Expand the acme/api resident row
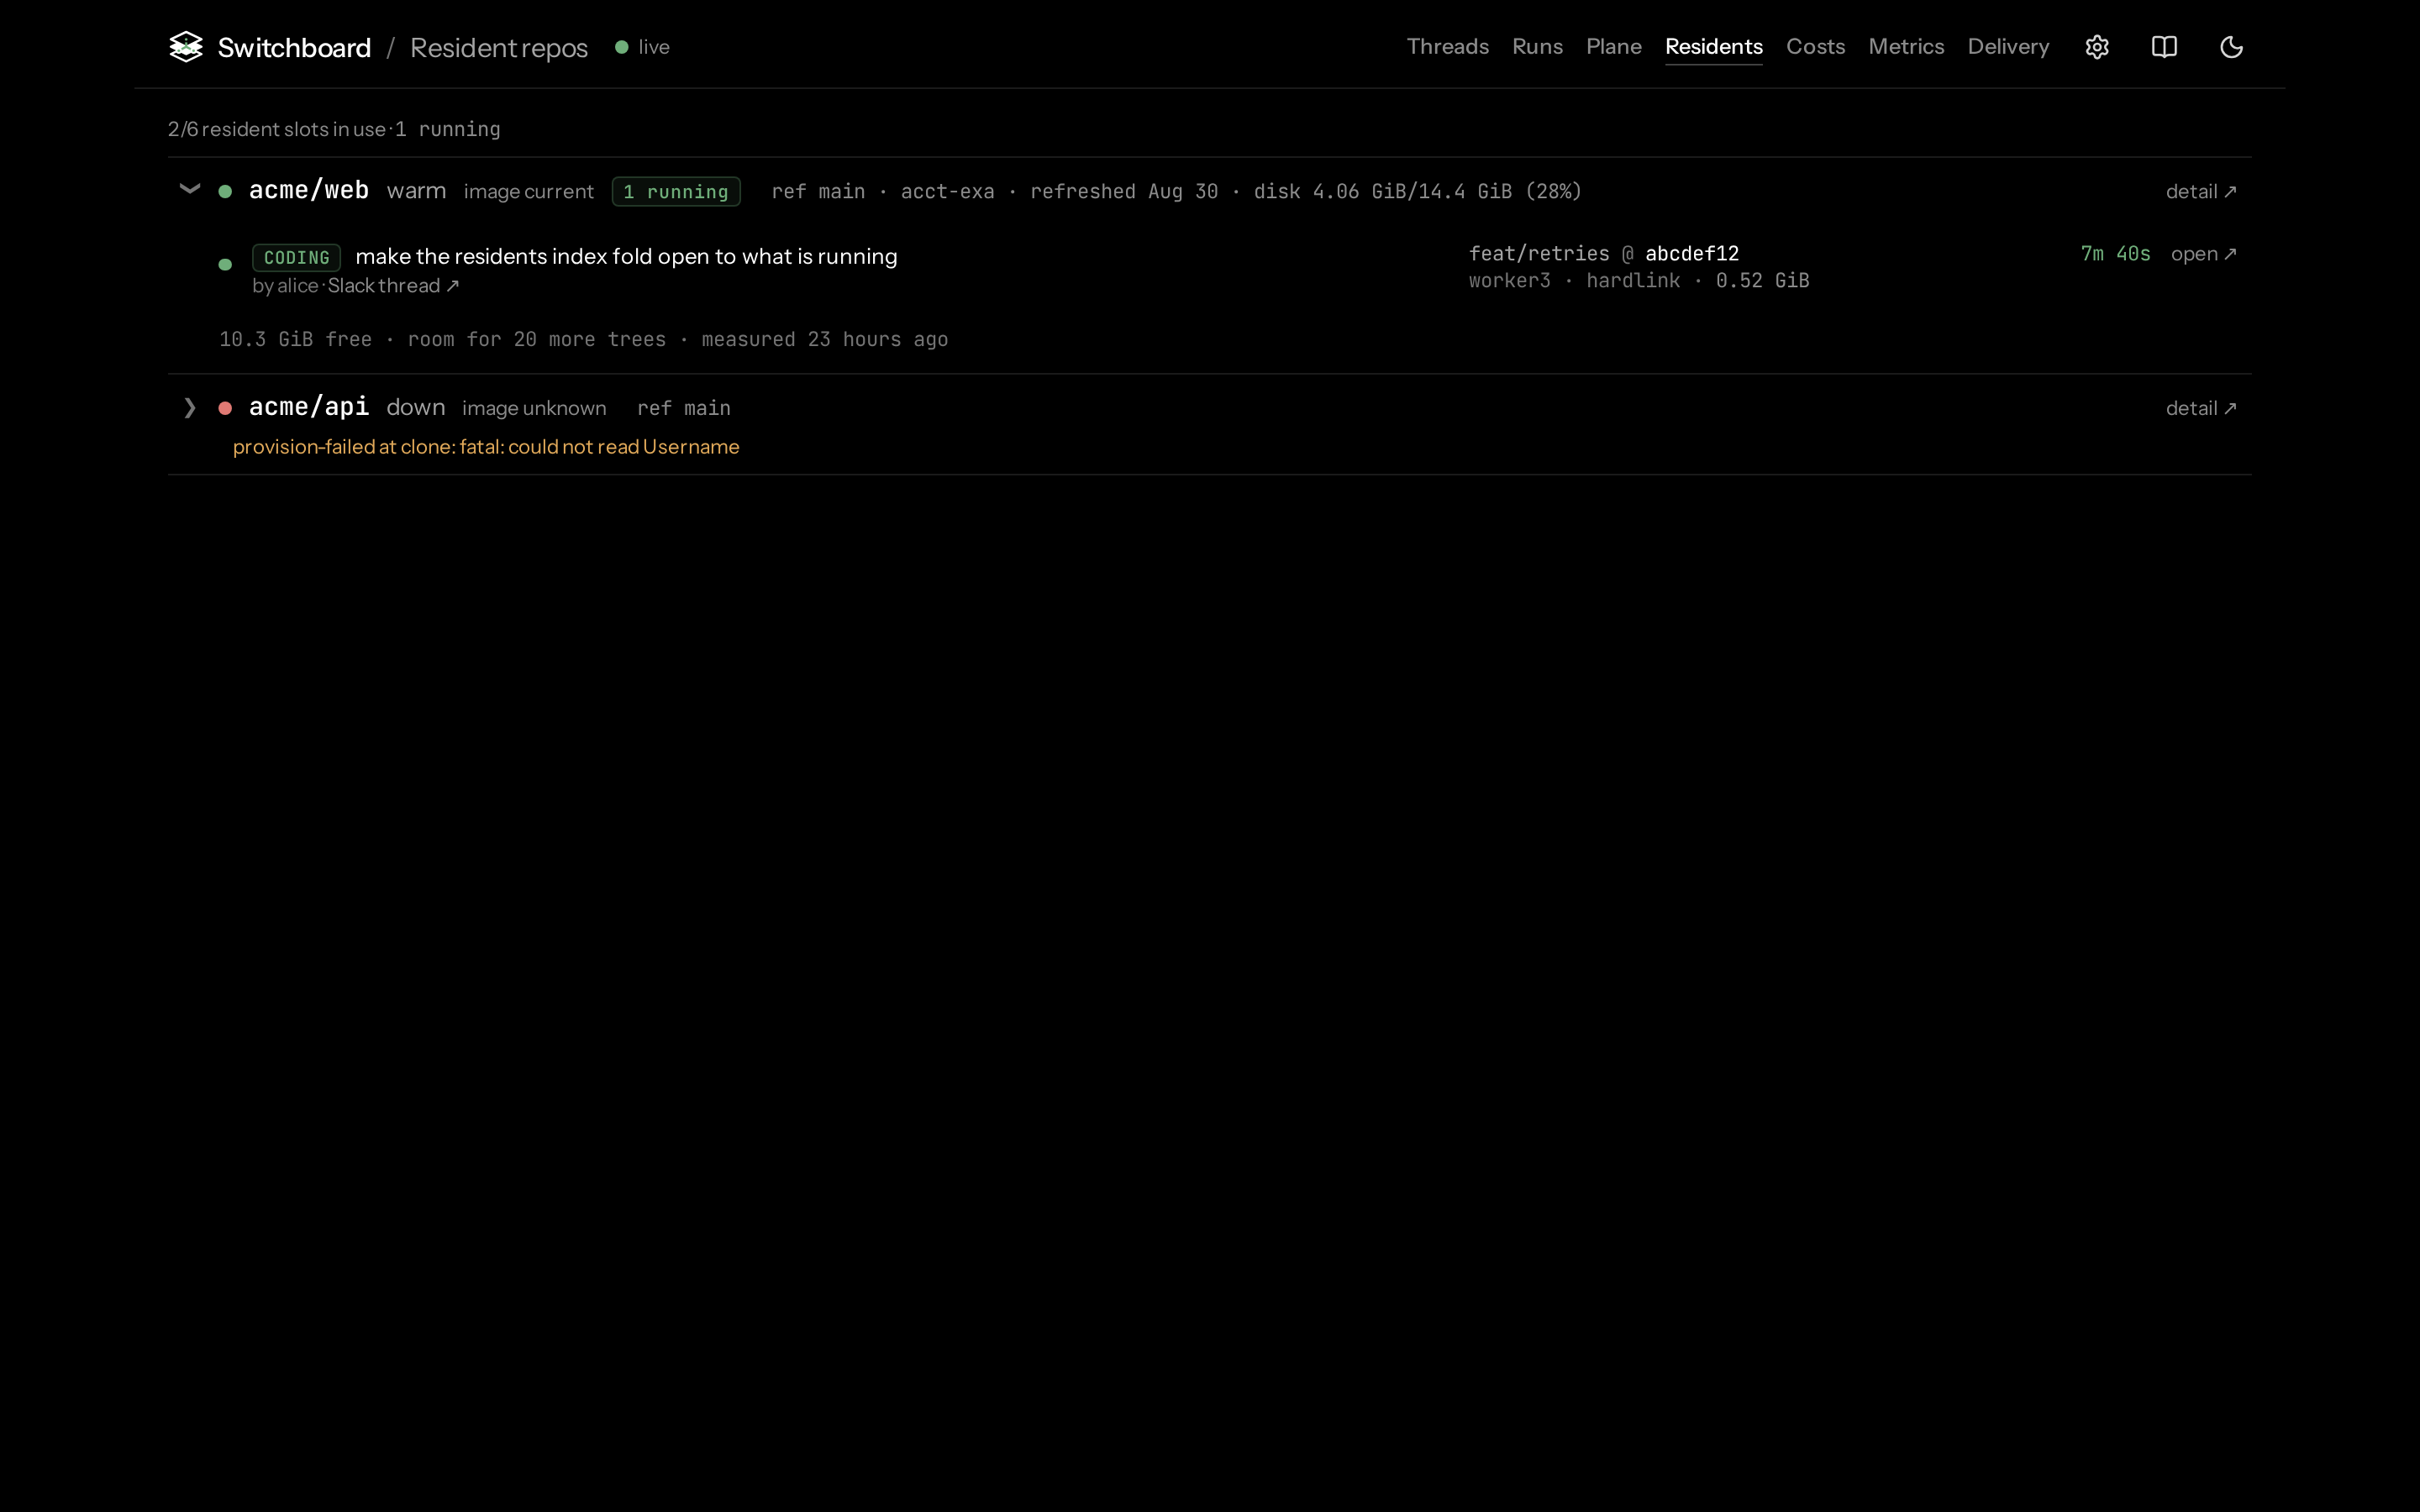This screenshot has width=2420, height=1512. (x=189, y=407)
